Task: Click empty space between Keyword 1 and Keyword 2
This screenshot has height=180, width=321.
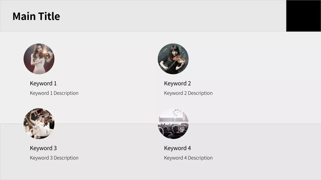Action: click(x=110, y=83)
